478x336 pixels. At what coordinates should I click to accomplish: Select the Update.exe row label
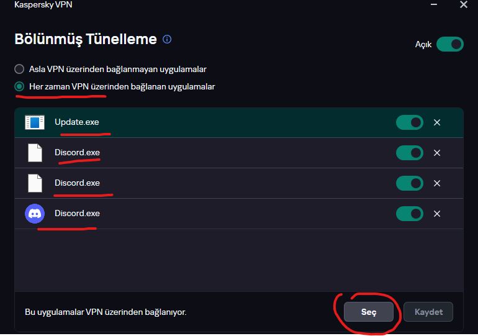pyautogui.click(x=76, y=122)
